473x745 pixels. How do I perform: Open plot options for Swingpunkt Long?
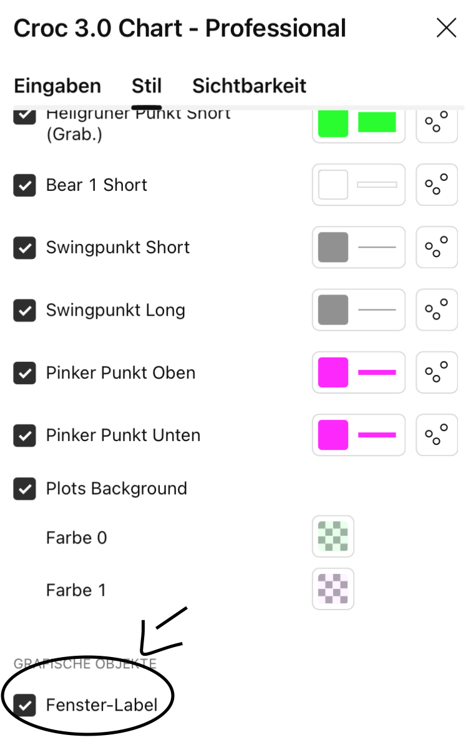coord(437,309)
